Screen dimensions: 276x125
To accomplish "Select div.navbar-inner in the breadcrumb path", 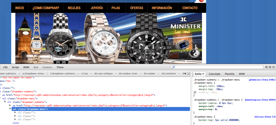I will point(128,73).
